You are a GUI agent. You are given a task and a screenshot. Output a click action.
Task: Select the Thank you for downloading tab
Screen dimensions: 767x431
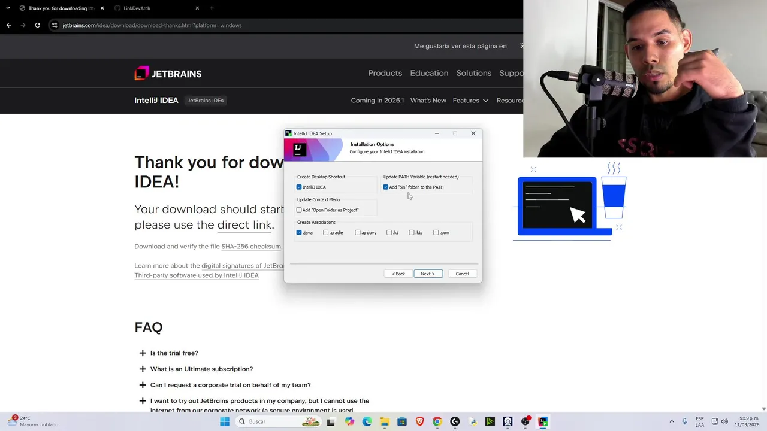tap(62, 8)
